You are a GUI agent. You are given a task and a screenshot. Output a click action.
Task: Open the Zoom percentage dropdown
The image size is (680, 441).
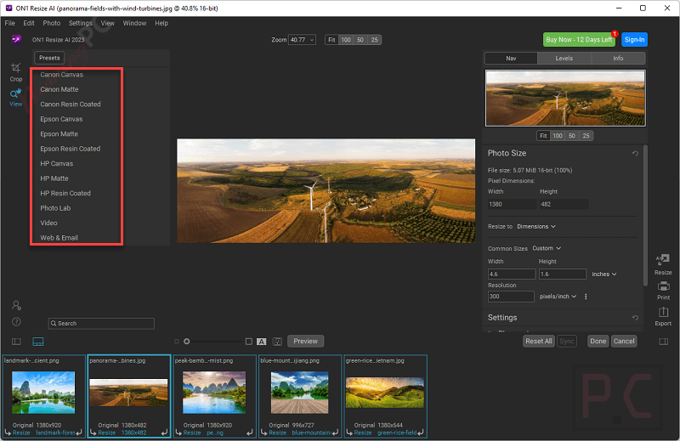[302, 40]
